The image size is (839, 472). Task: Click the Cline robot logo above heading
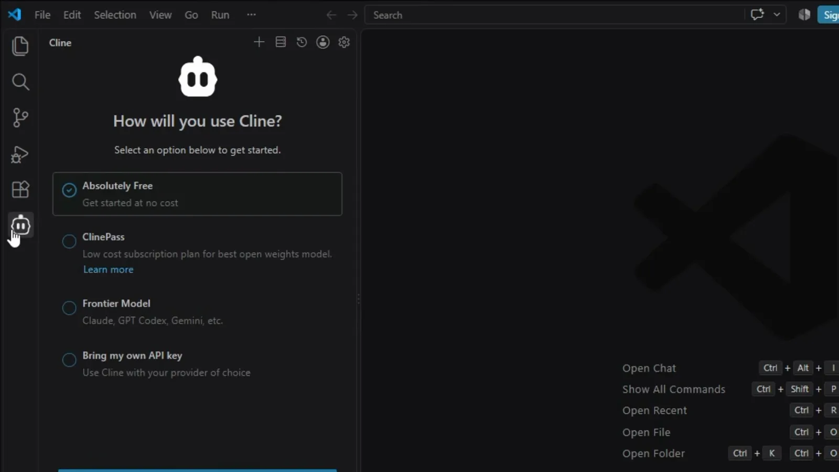point(198,77)
